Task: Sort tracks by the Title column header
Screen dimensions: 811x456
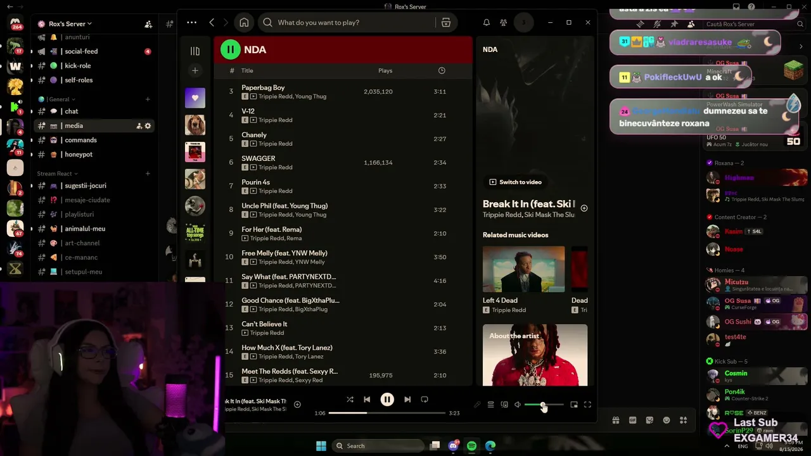Action: pyautogui.click(x=247, y=71)
